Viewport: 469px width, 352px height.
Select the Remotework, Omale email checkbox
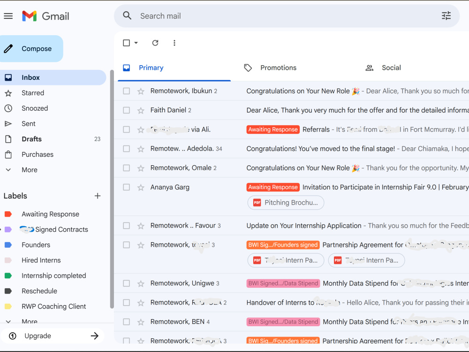(x=127, y=168)
